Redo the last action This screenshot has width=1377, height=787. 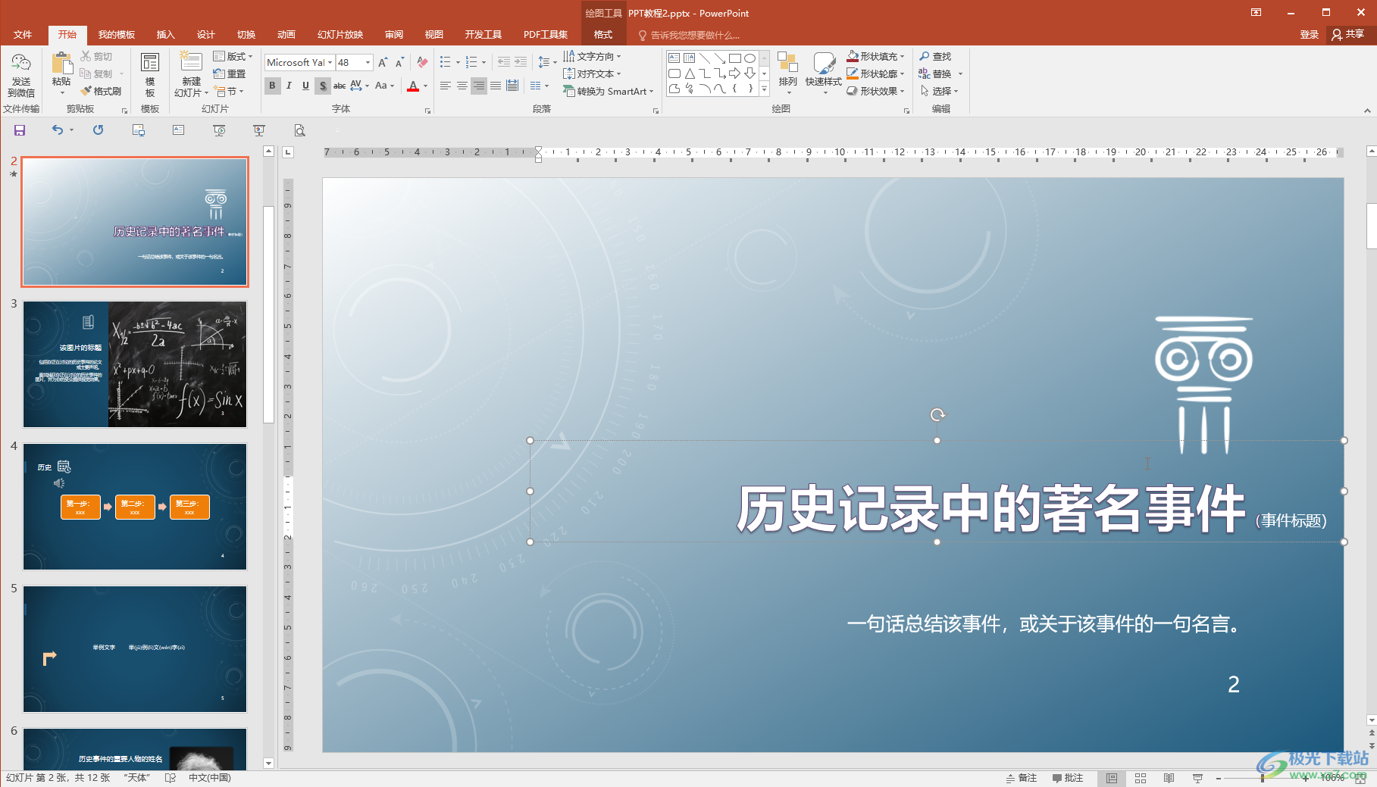[x=98, y=130]
